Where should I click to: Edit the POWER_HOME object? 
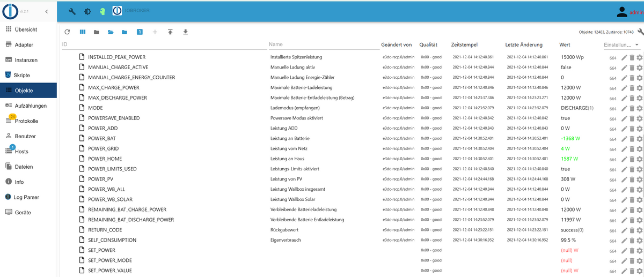coord(624,159)
